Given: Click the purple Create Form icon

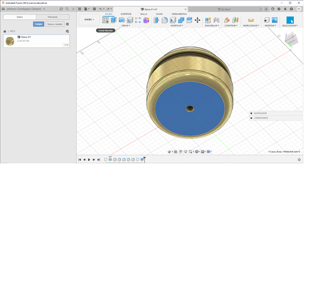Looking at the screenshot, I should point(146,20).
